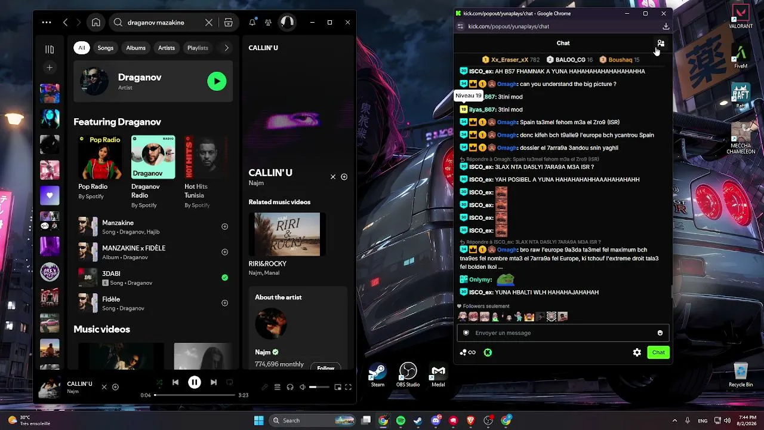Show more filter chips with arrow
Screen dimensions: 764x430
tap(226, 48)
